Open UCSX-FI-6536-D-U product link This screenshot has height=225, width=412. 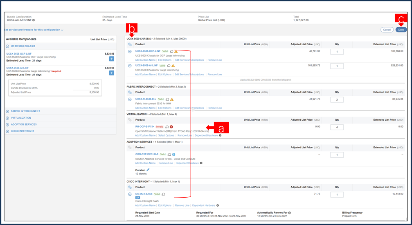coord(146,99)
